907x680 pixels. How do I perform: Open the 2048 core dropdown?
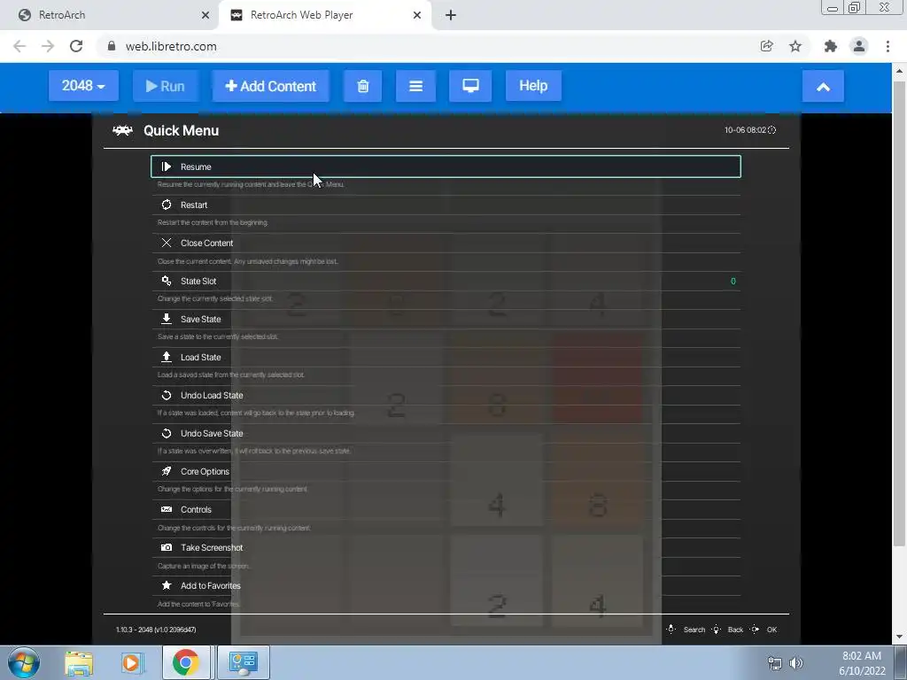tap(83, 86)
